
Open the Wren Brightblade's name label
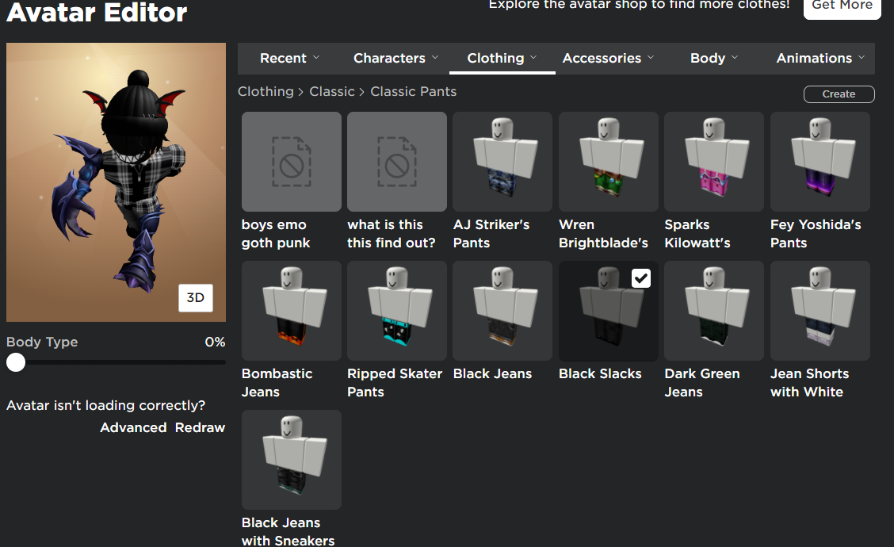[603, 234]
